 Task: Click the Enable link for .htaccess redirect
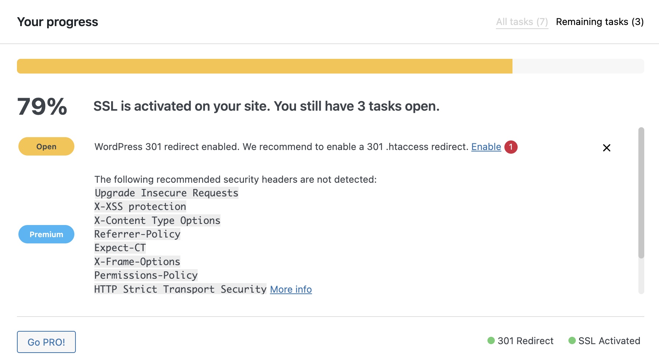click(x=486, y=147)
